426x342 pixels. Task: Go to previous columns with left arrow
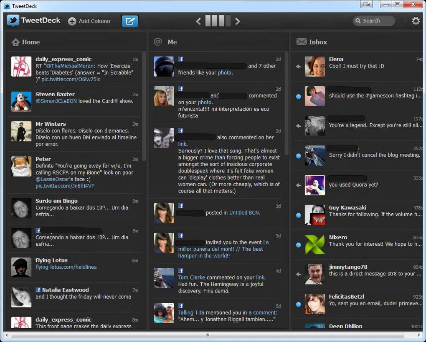pyautogui.click(x=199, y=21)
